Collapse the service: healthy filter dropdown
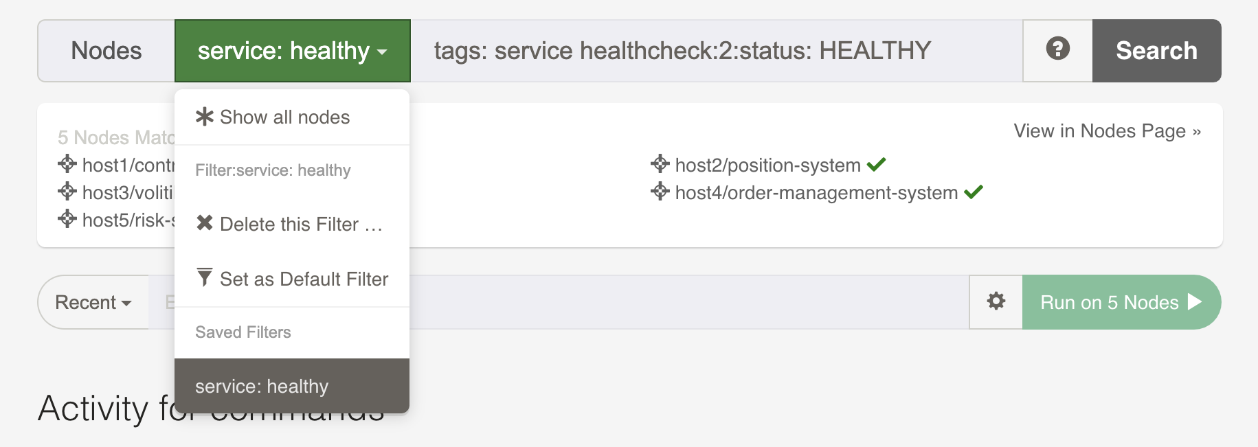This screenshot has width=1258, height=447. coord(293,51)
